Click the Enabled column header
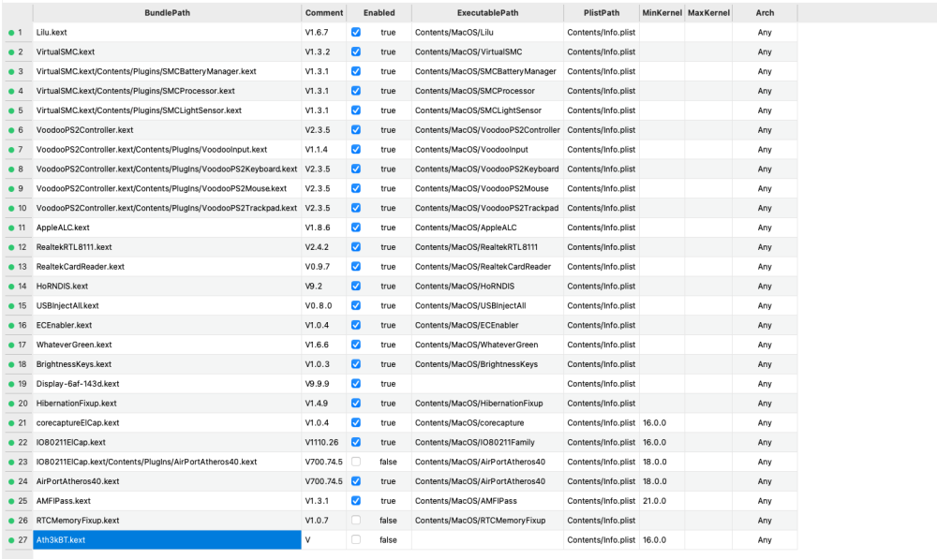This screenshot has height=559, width=937. pyautogui.click(x=379, y=12)
